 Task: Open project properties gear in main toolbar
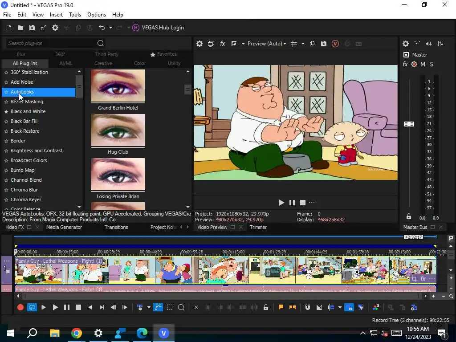pos(55,28)
